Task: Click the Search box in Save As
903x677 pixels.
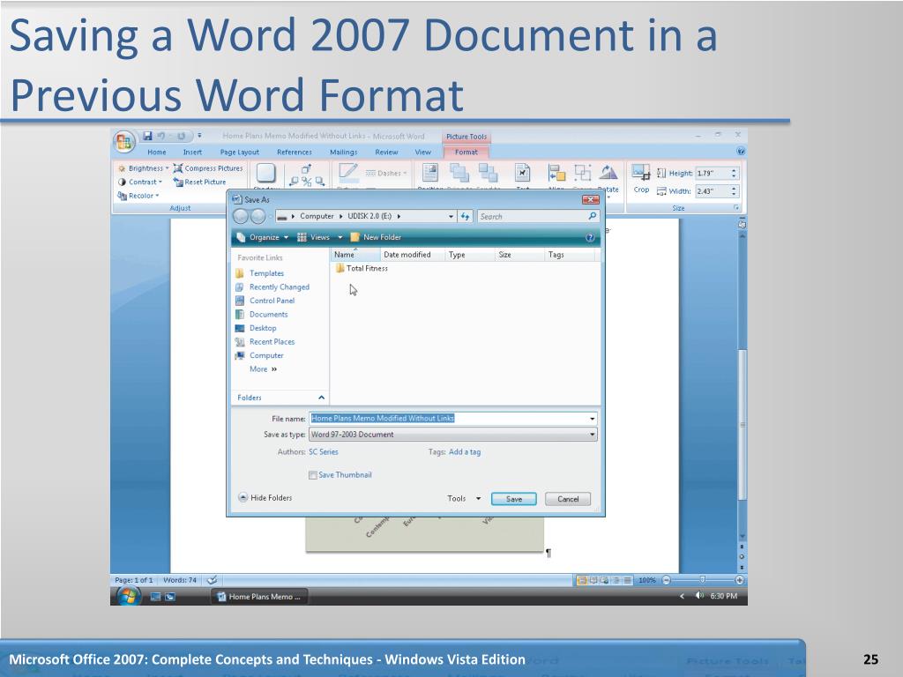Action: click(539, 217)
